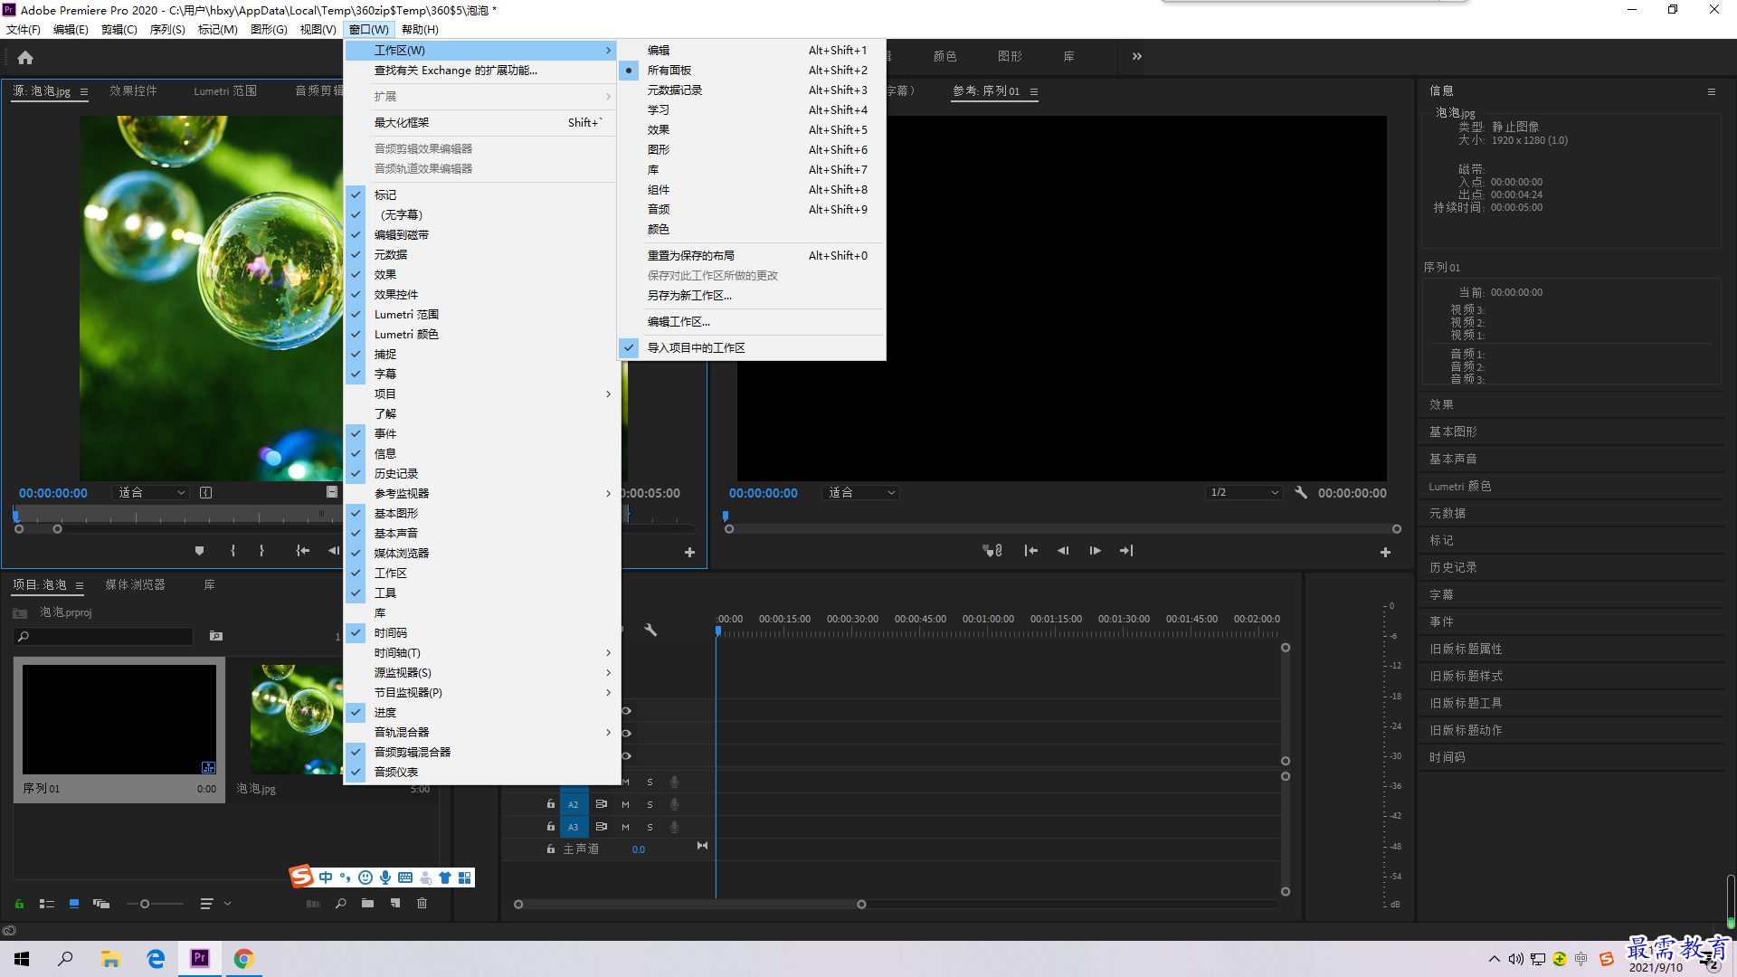Screen dimensions: 1737x977
Task: Switch project panel to freeform view
Action: [x=101, y=904]
